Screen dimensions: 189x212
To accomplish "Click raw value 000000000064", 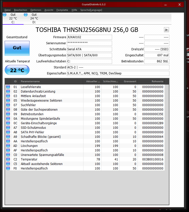I will tap(153, 137).
